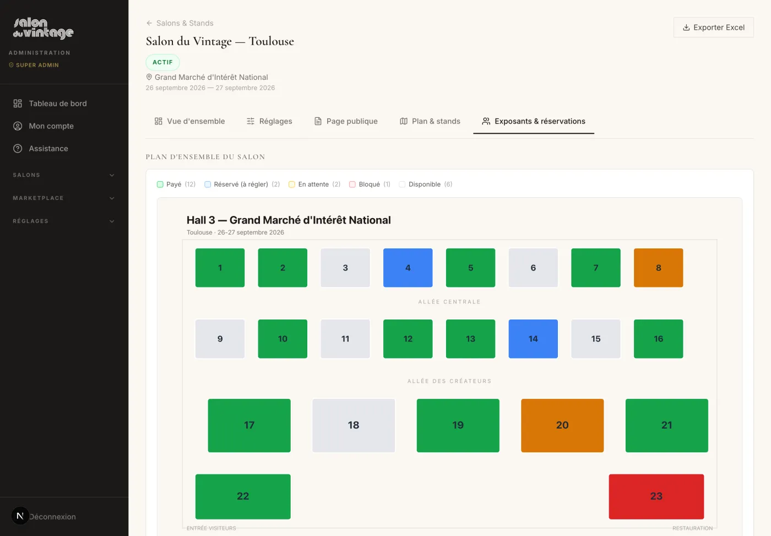Select green stand 22 near entrance
Image resolution: width=771 pixels, height=536 pixels.
click(243, 496)
